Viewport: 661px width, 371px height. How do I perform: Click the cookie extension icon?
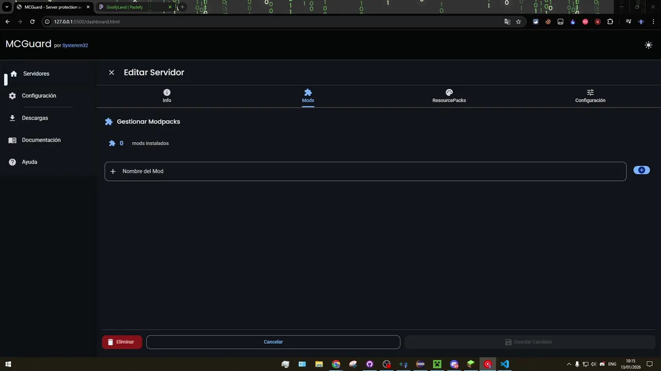(548, 22)
